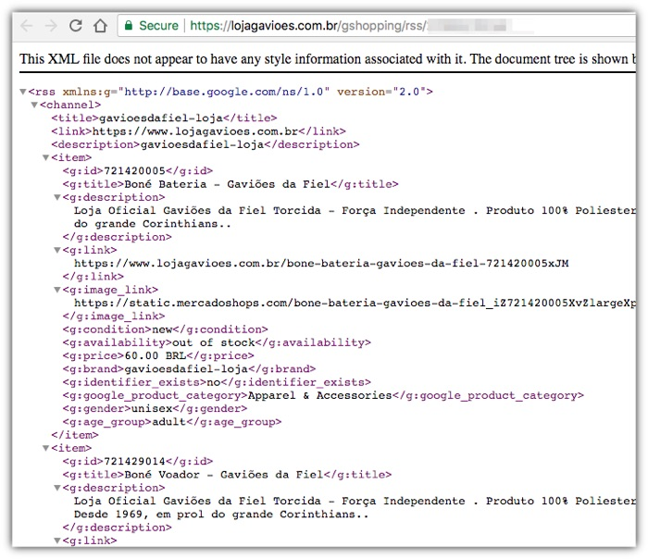This screenshot has height=559, width=648.
Task: Go to the browser home icon
Action: pyautogui.click(x=100, y=26)
